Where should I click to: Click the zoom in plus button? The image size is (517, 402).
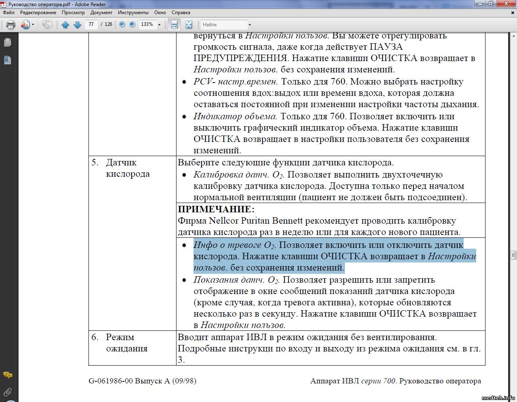[132, 25]
